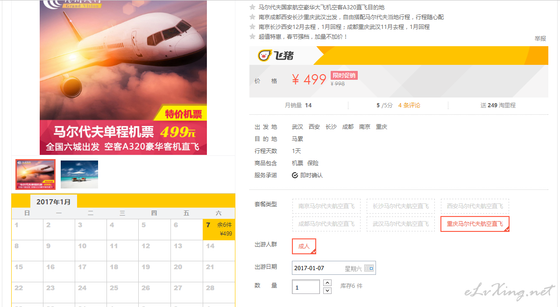
Task: Select the airplane thumbnail image
Action: tap(35, 174)
